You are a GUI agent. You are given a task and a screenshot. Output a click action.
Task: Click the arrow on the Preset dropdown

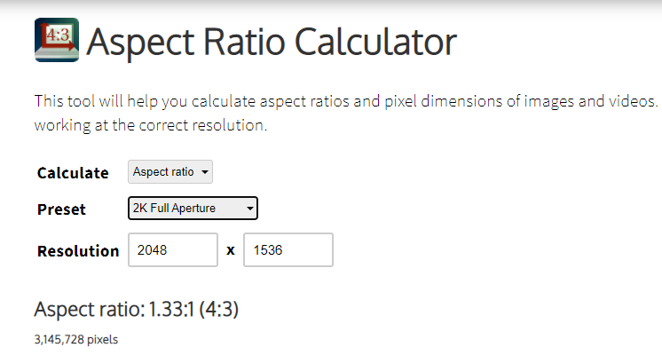click(x=250, y=209)
